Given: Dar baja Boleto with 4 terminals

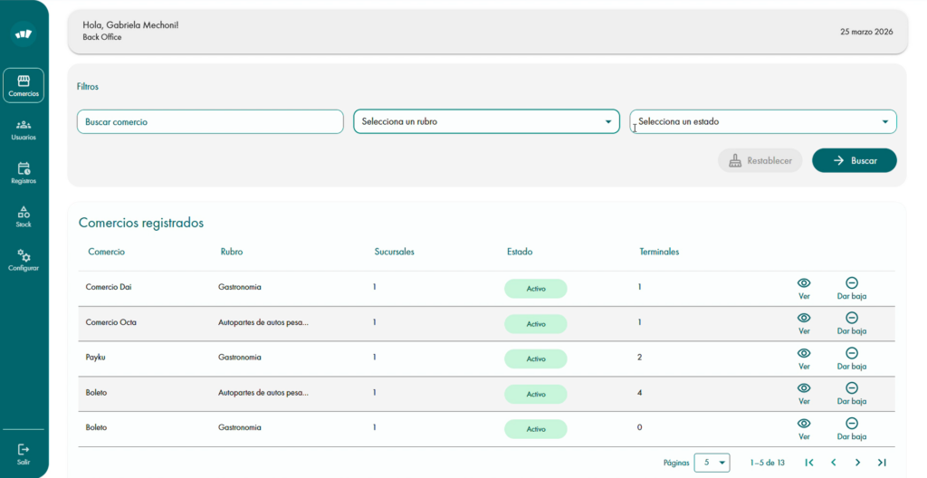Looking at the screenshot, I should point(852,394).
